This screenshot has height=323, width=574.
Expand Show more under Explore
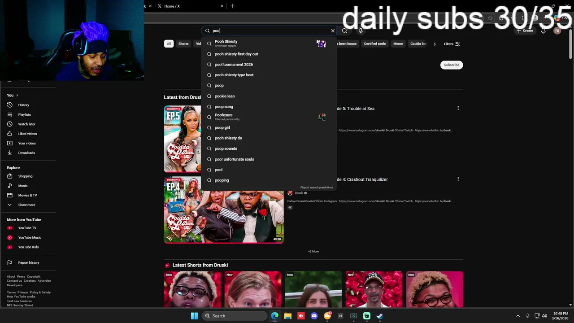tap(26, 205)
